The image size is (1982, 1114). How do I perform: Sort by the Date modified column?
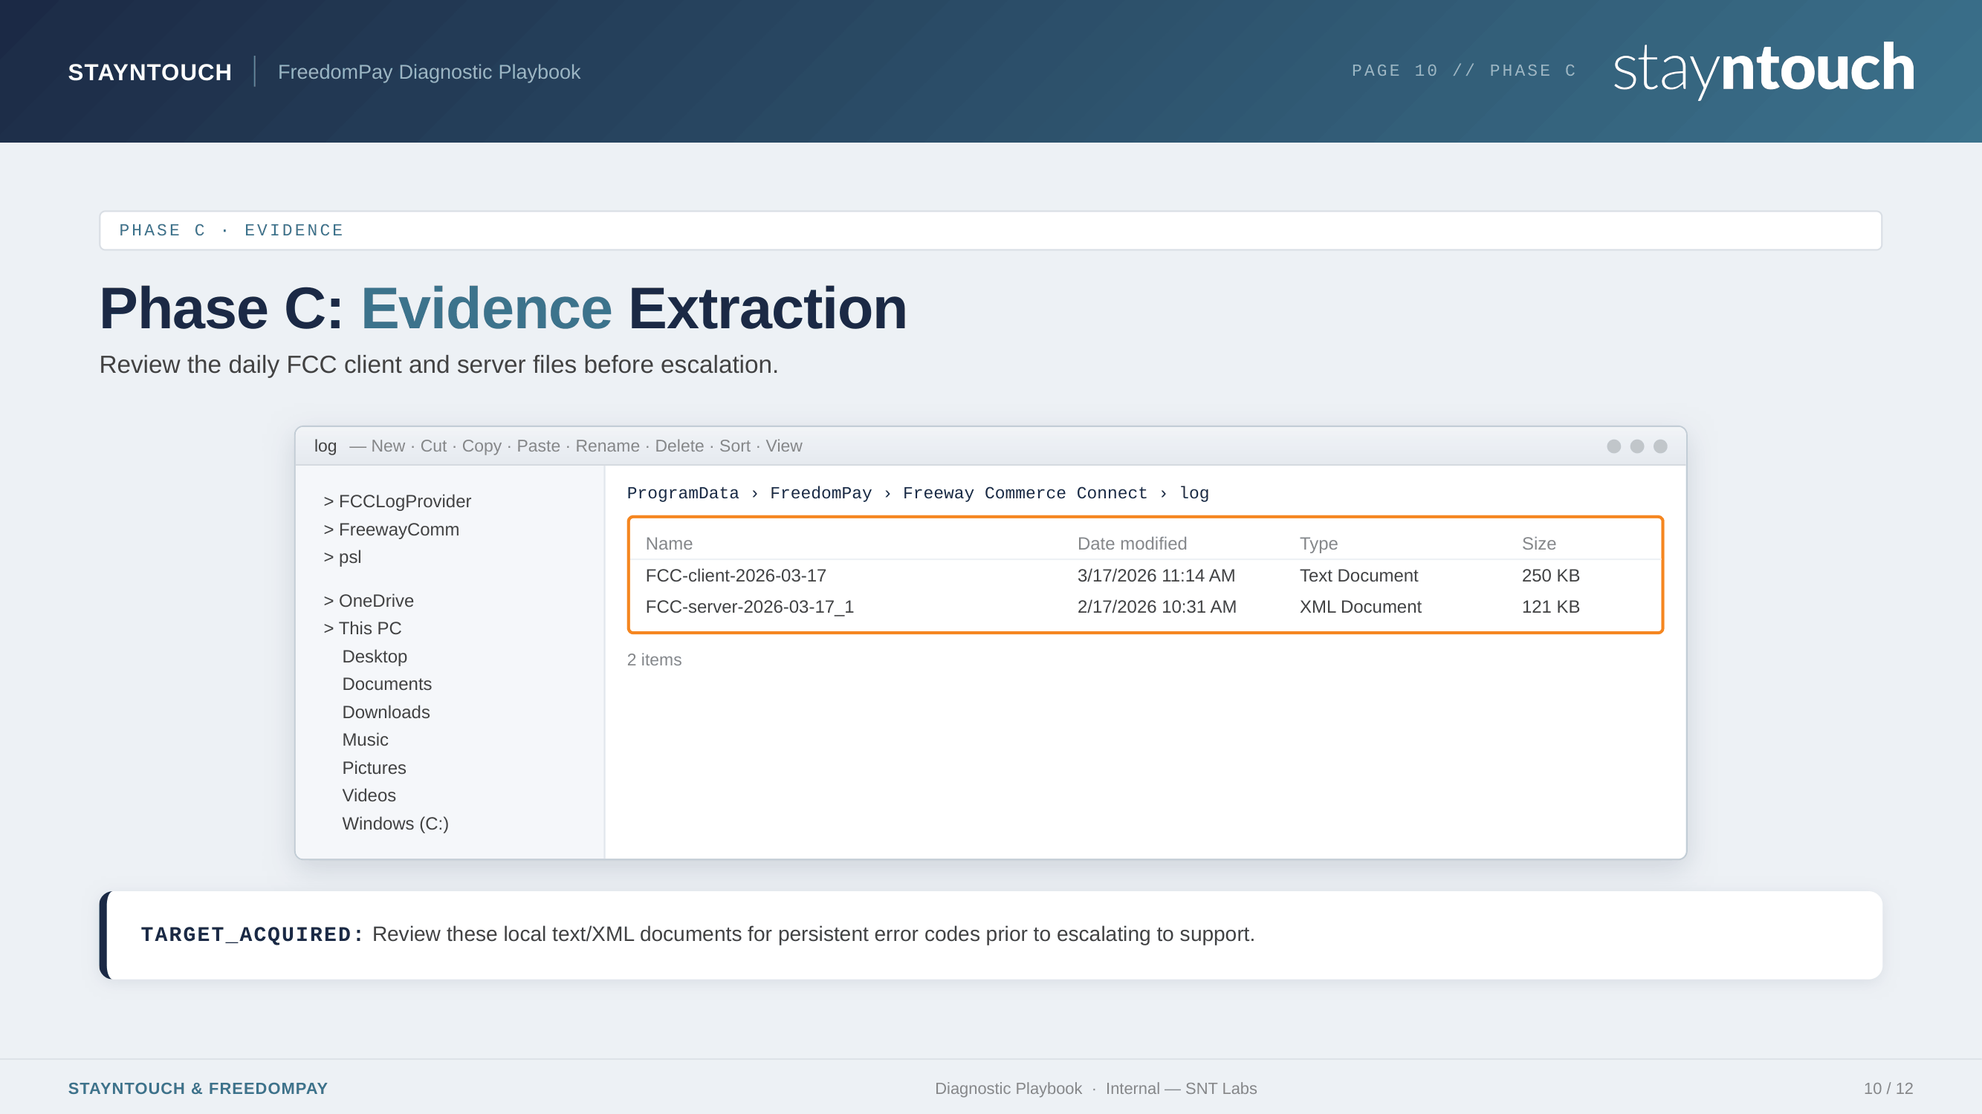coord(1131,544)
